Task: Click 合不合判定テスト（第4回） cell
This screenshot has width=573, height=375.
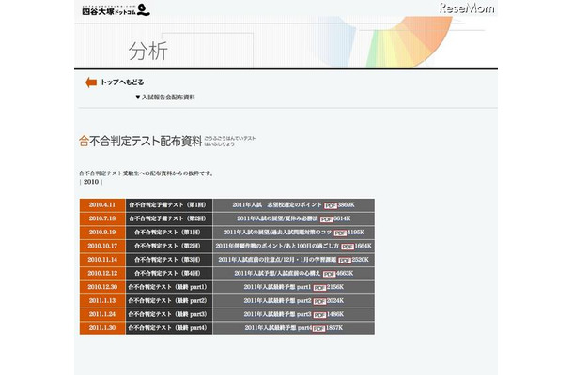Action: 169,273
